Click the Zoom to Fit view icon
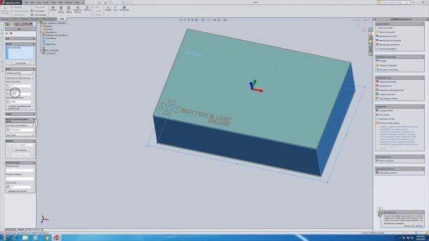Viewport: 429px width, 241px height. [x=180, y=20]
